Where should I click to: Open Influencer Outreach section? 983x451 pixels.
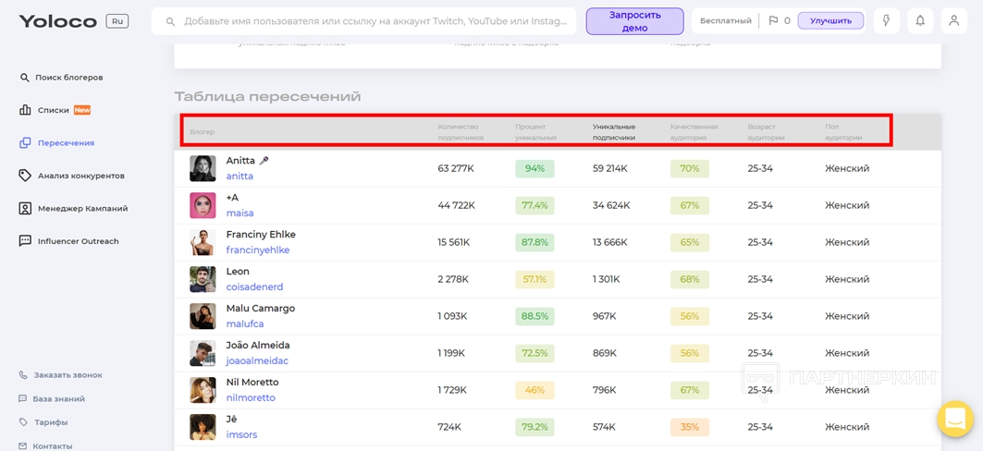[x=79, y=241]
